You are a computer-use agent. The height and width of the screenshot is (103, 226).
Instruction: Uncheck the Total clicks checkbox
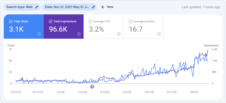pos(11,22)
